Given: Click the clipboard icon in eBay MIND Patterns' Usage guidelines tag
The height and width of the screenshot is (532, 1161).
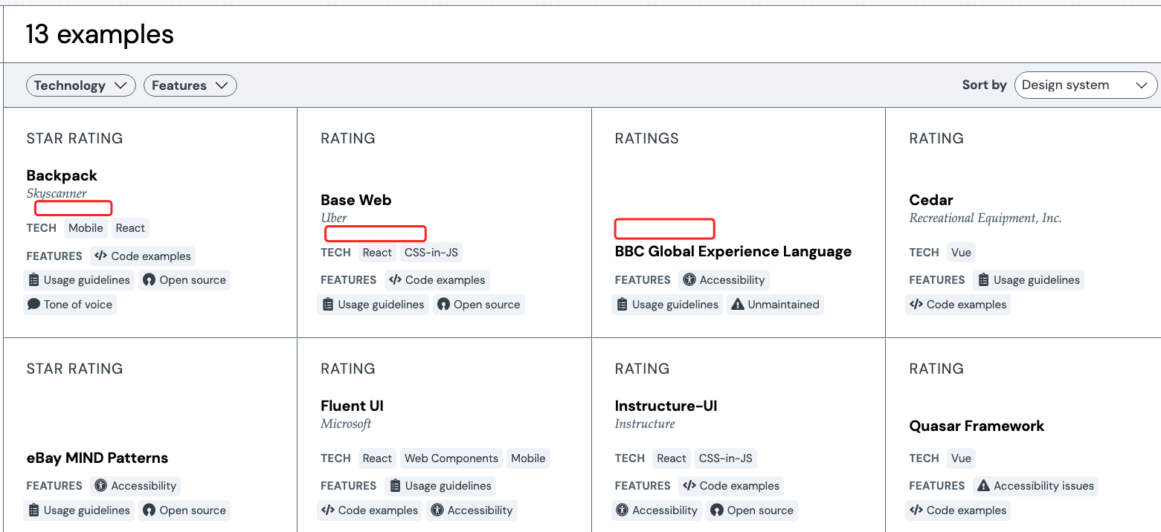Looking at the screenshot, I should pyautogui.click(x=33, y=510).
